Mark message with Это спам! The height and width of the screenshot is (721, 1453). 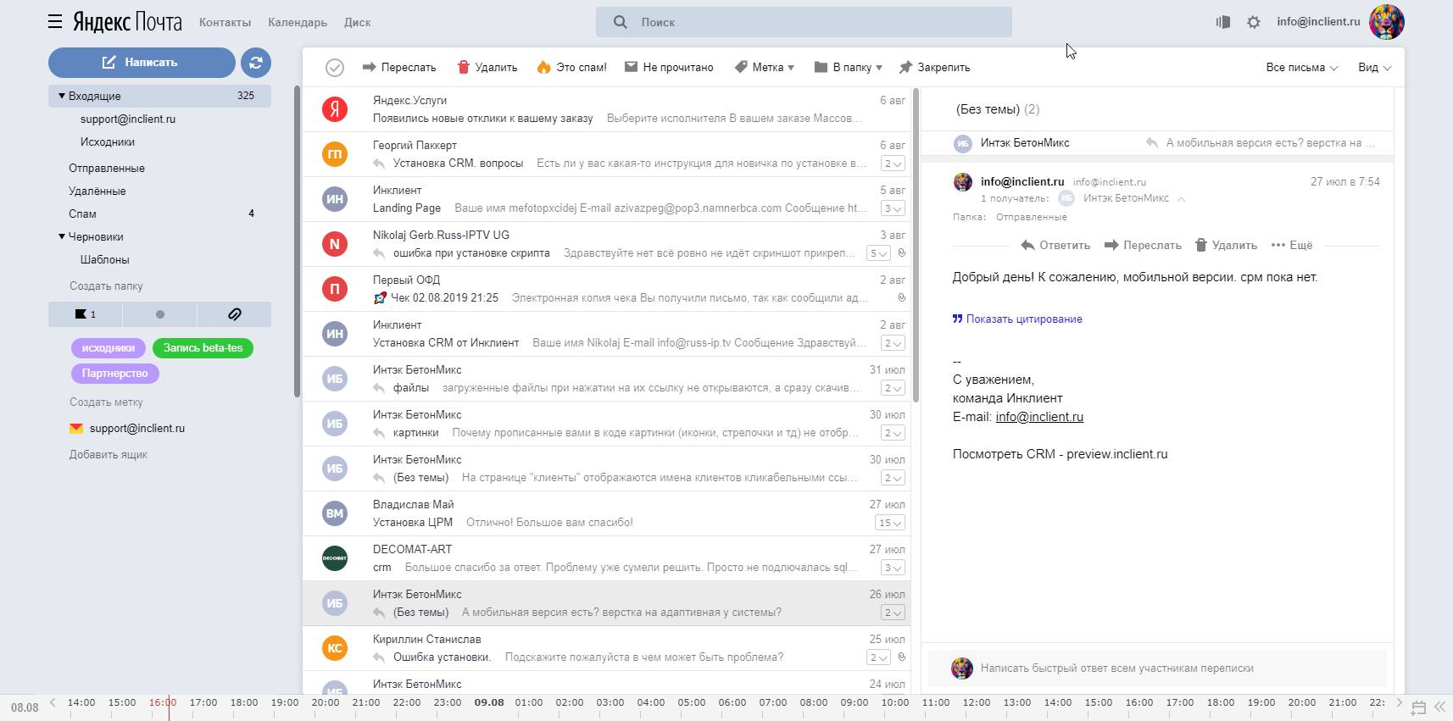[571, 67]
